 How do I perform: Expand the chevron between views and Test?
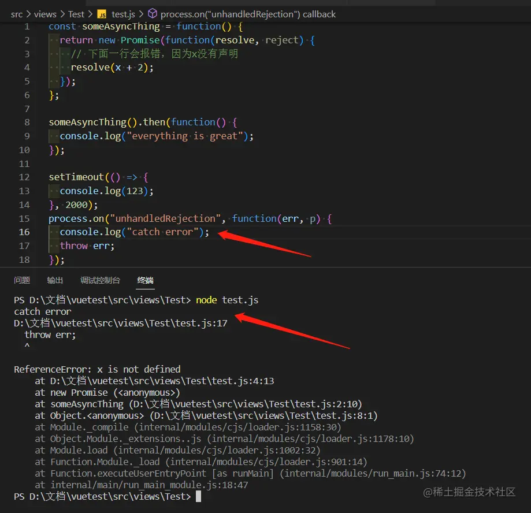pos(62,14)
